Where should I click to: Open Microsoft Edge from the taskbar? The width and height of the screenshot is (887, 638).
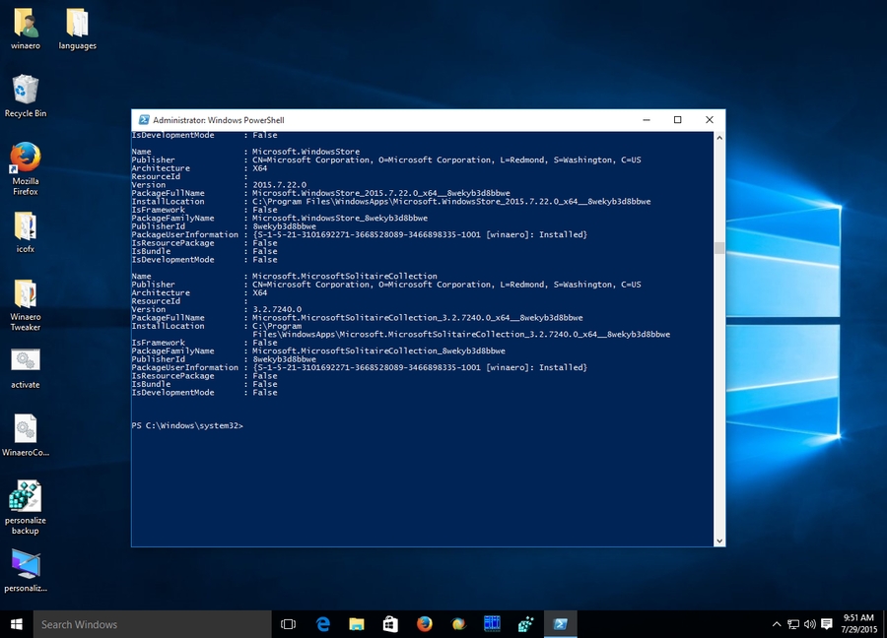(x=323, y=624)
